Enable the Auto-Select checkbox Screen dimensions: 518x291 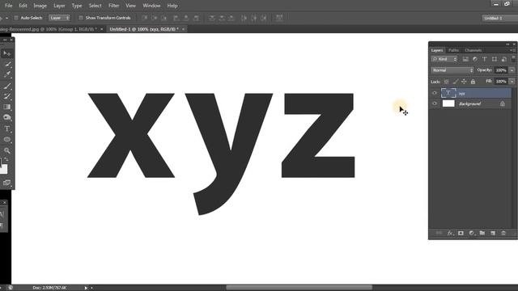coord(16,18)
